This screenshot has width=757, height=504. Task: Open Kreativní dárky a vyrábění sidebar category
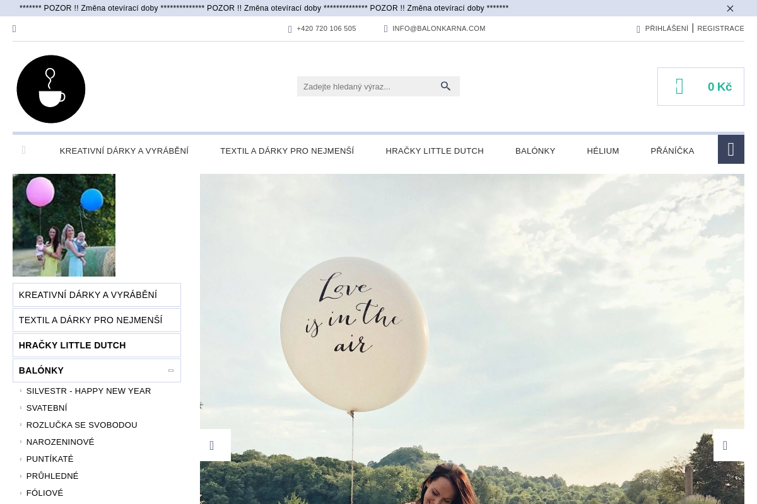point(88,295)
